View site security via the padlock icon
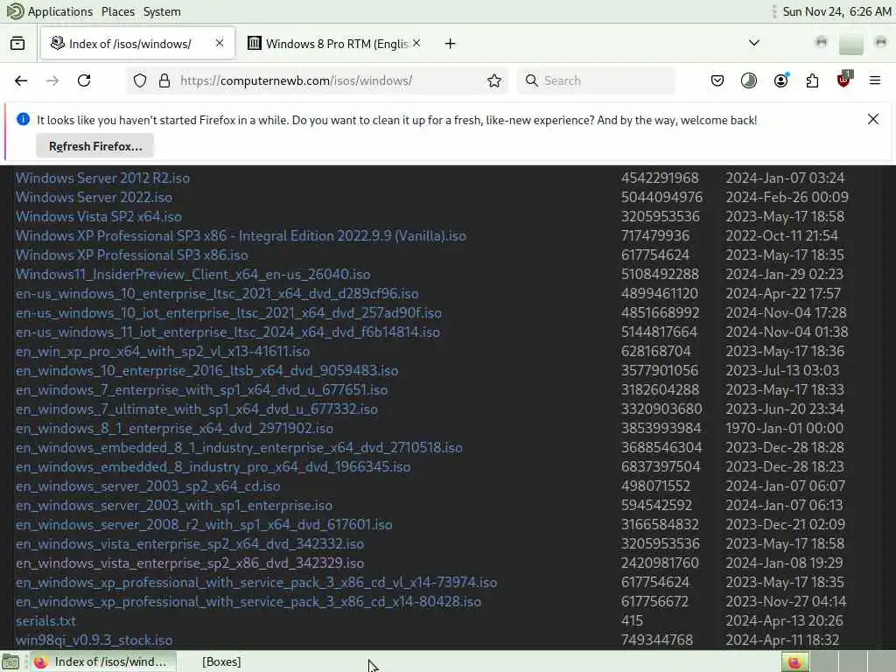This screenshot has width=896, height=672. pyautogui.click(x=164, y=80)
